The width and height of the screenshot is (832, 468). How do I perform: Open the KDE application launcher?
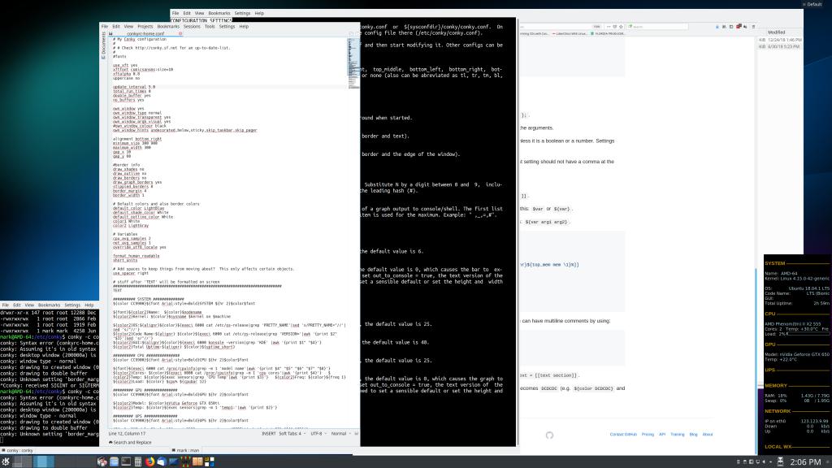pyautogui.click(x=6, y=461)
